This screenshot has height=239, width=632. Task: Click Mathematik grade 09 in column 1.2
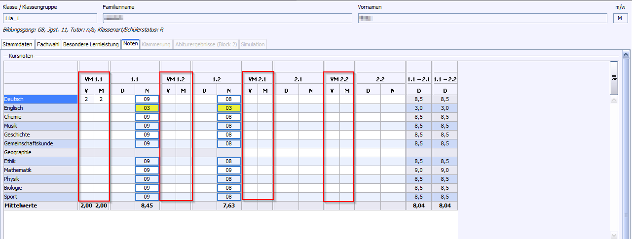(229, 170)
